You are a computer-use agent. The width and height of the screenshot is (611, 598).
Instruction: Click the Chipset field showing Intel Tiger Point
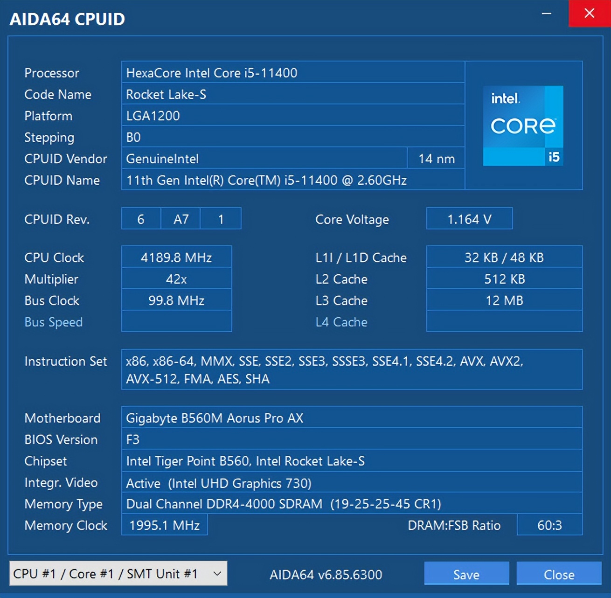(352, 461)
